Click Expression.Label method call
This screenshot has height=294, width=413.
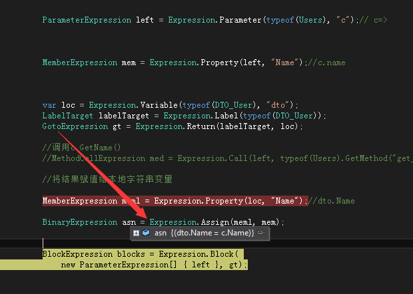201,116
